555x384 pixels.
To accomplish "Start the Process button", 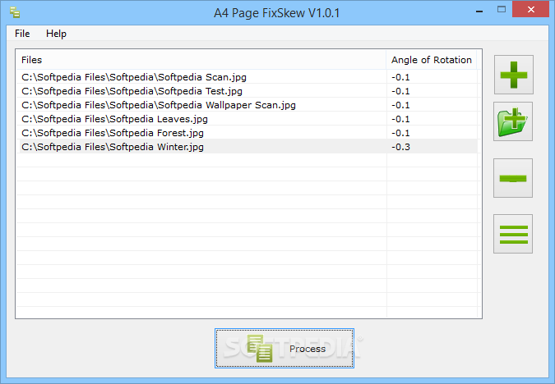I will click(284, 349).
